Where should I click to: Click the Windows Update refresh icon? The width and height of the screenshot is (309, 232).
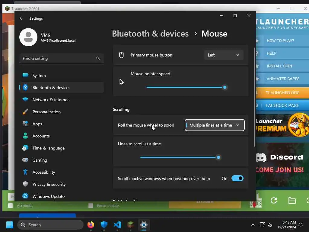[x=25, y=196]
